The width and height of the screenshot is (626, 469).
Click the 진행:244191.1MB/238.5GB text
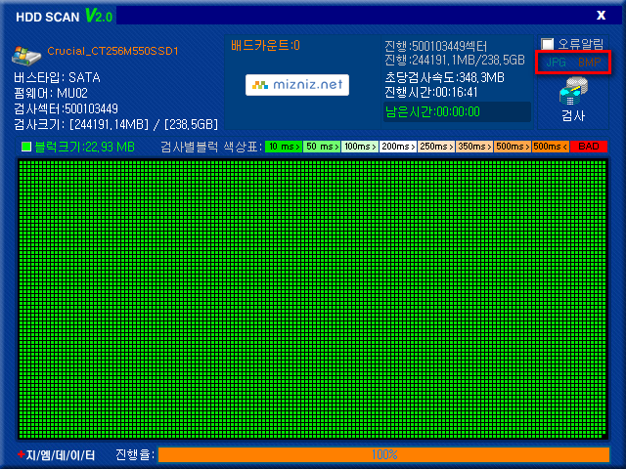[454, 61]
